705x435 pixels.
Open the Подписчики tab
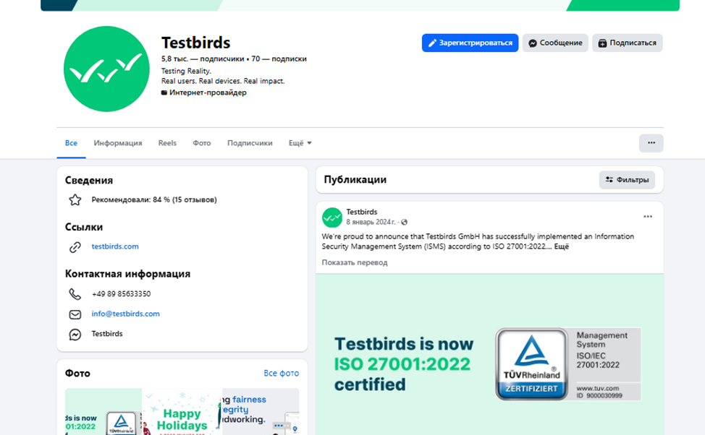250,143
